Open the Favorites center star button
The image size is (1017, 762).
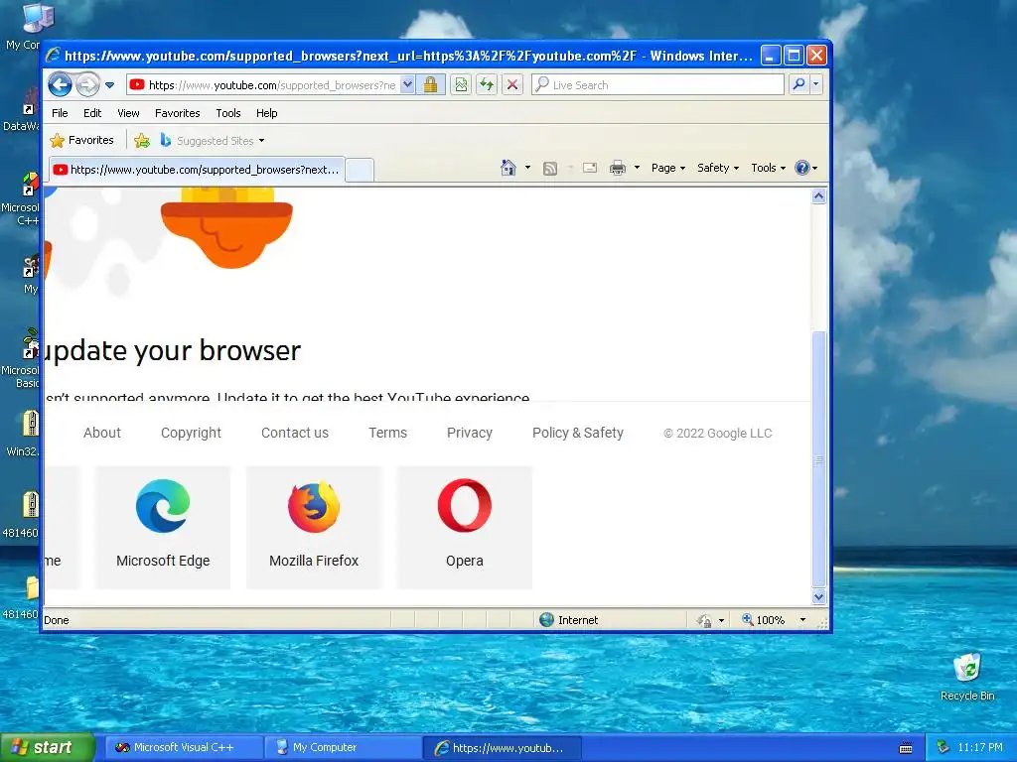tap(82, 140)
